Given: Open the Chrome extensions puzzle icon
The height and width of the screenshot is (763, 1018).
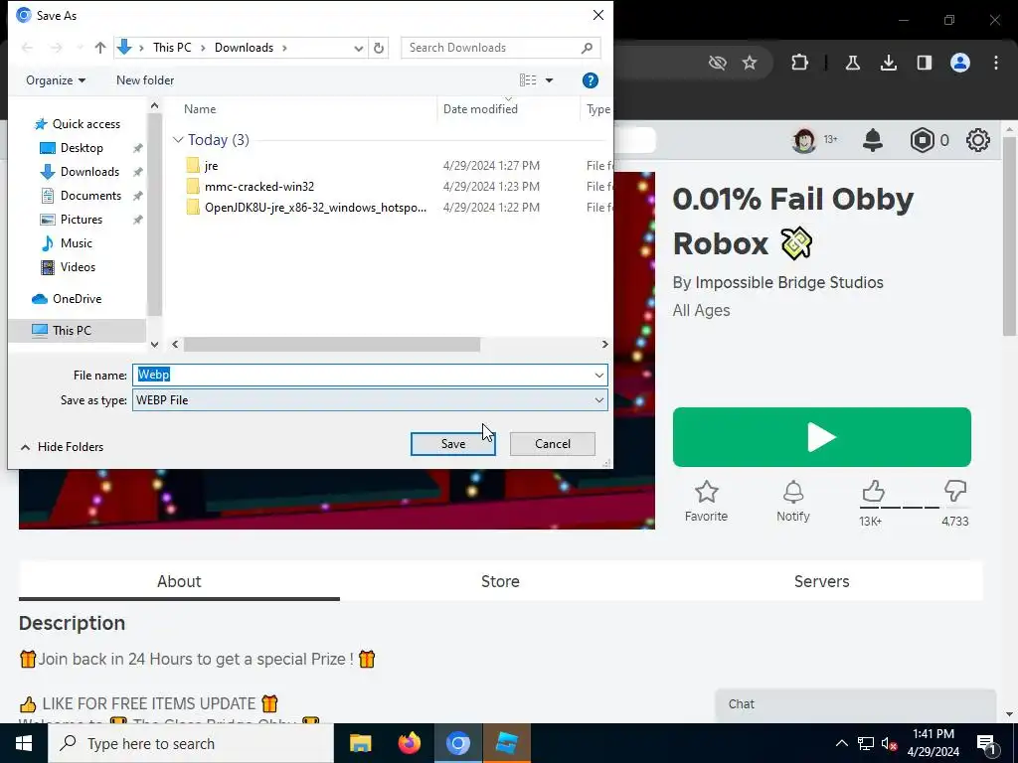Looking at the screenshot, I should [800, 63].
